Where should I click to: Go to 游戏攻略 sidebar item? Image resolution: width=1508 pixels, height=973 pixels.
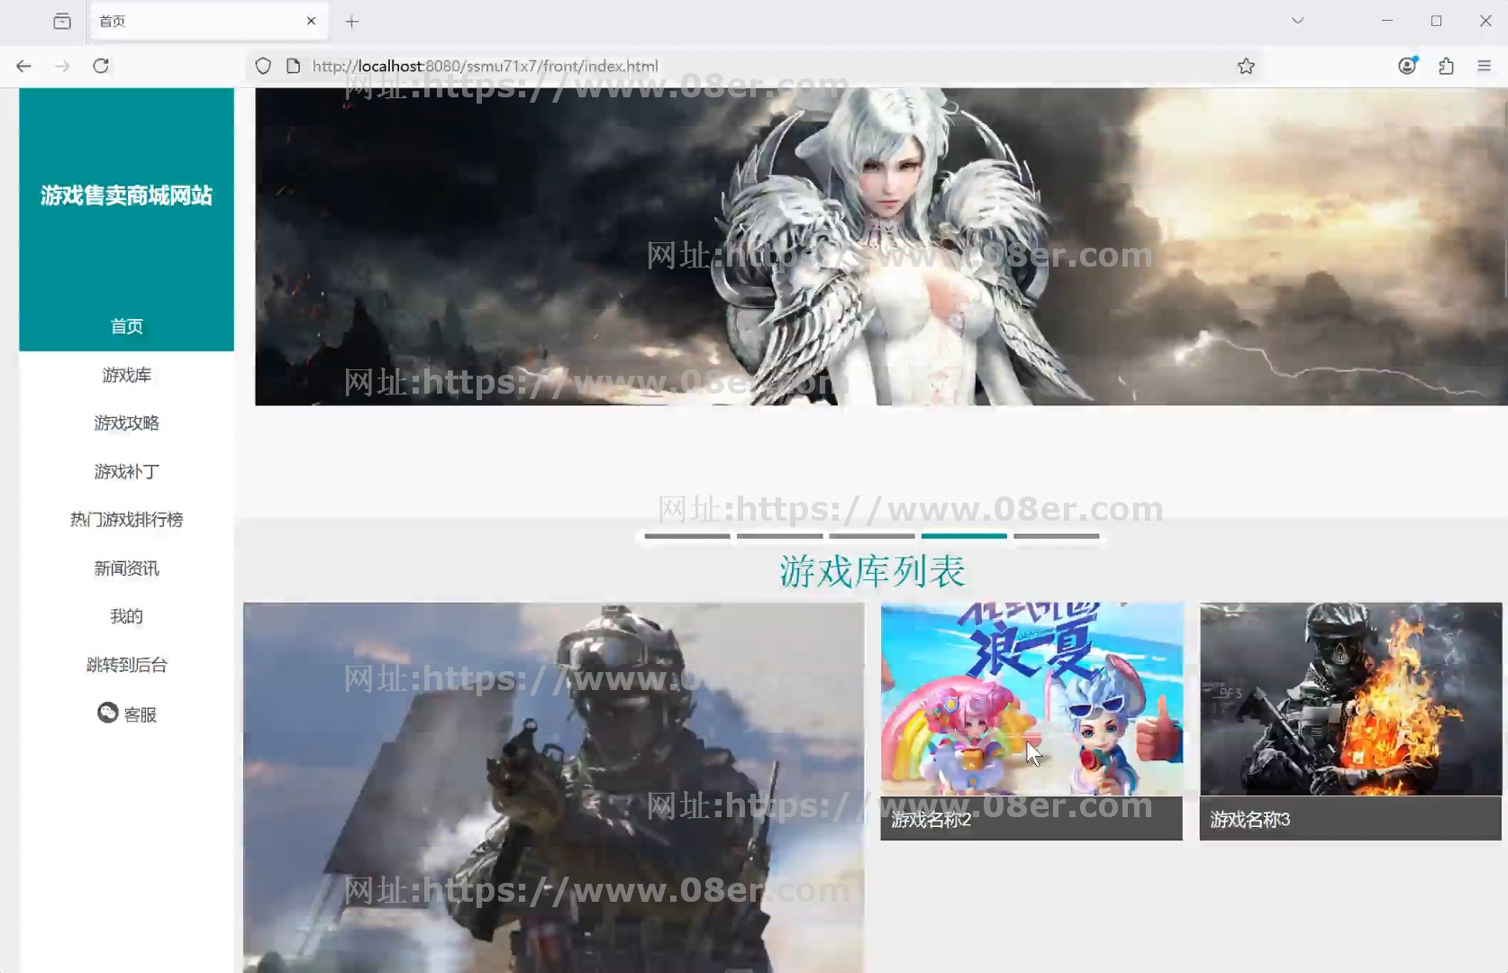[127, 423]
